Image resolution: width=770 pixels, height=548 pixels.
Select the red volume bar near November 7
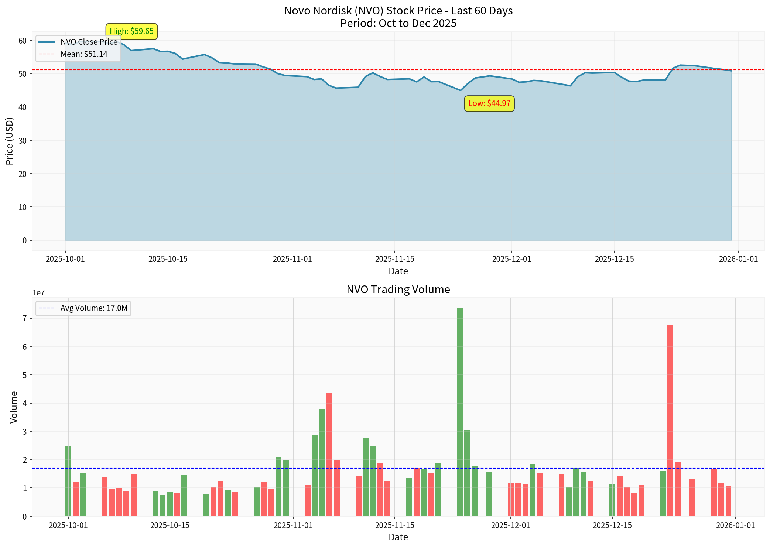(x=329, y=443)
